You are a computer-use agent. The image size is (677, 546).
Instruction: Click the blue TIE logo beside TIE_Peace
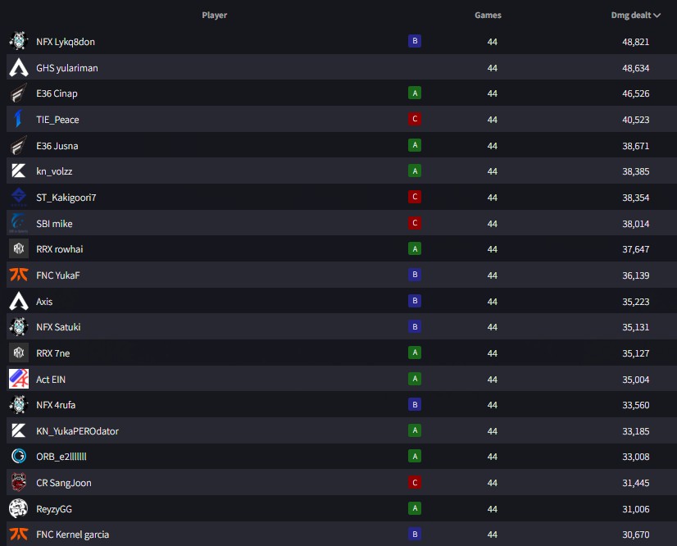pos(19,119)
